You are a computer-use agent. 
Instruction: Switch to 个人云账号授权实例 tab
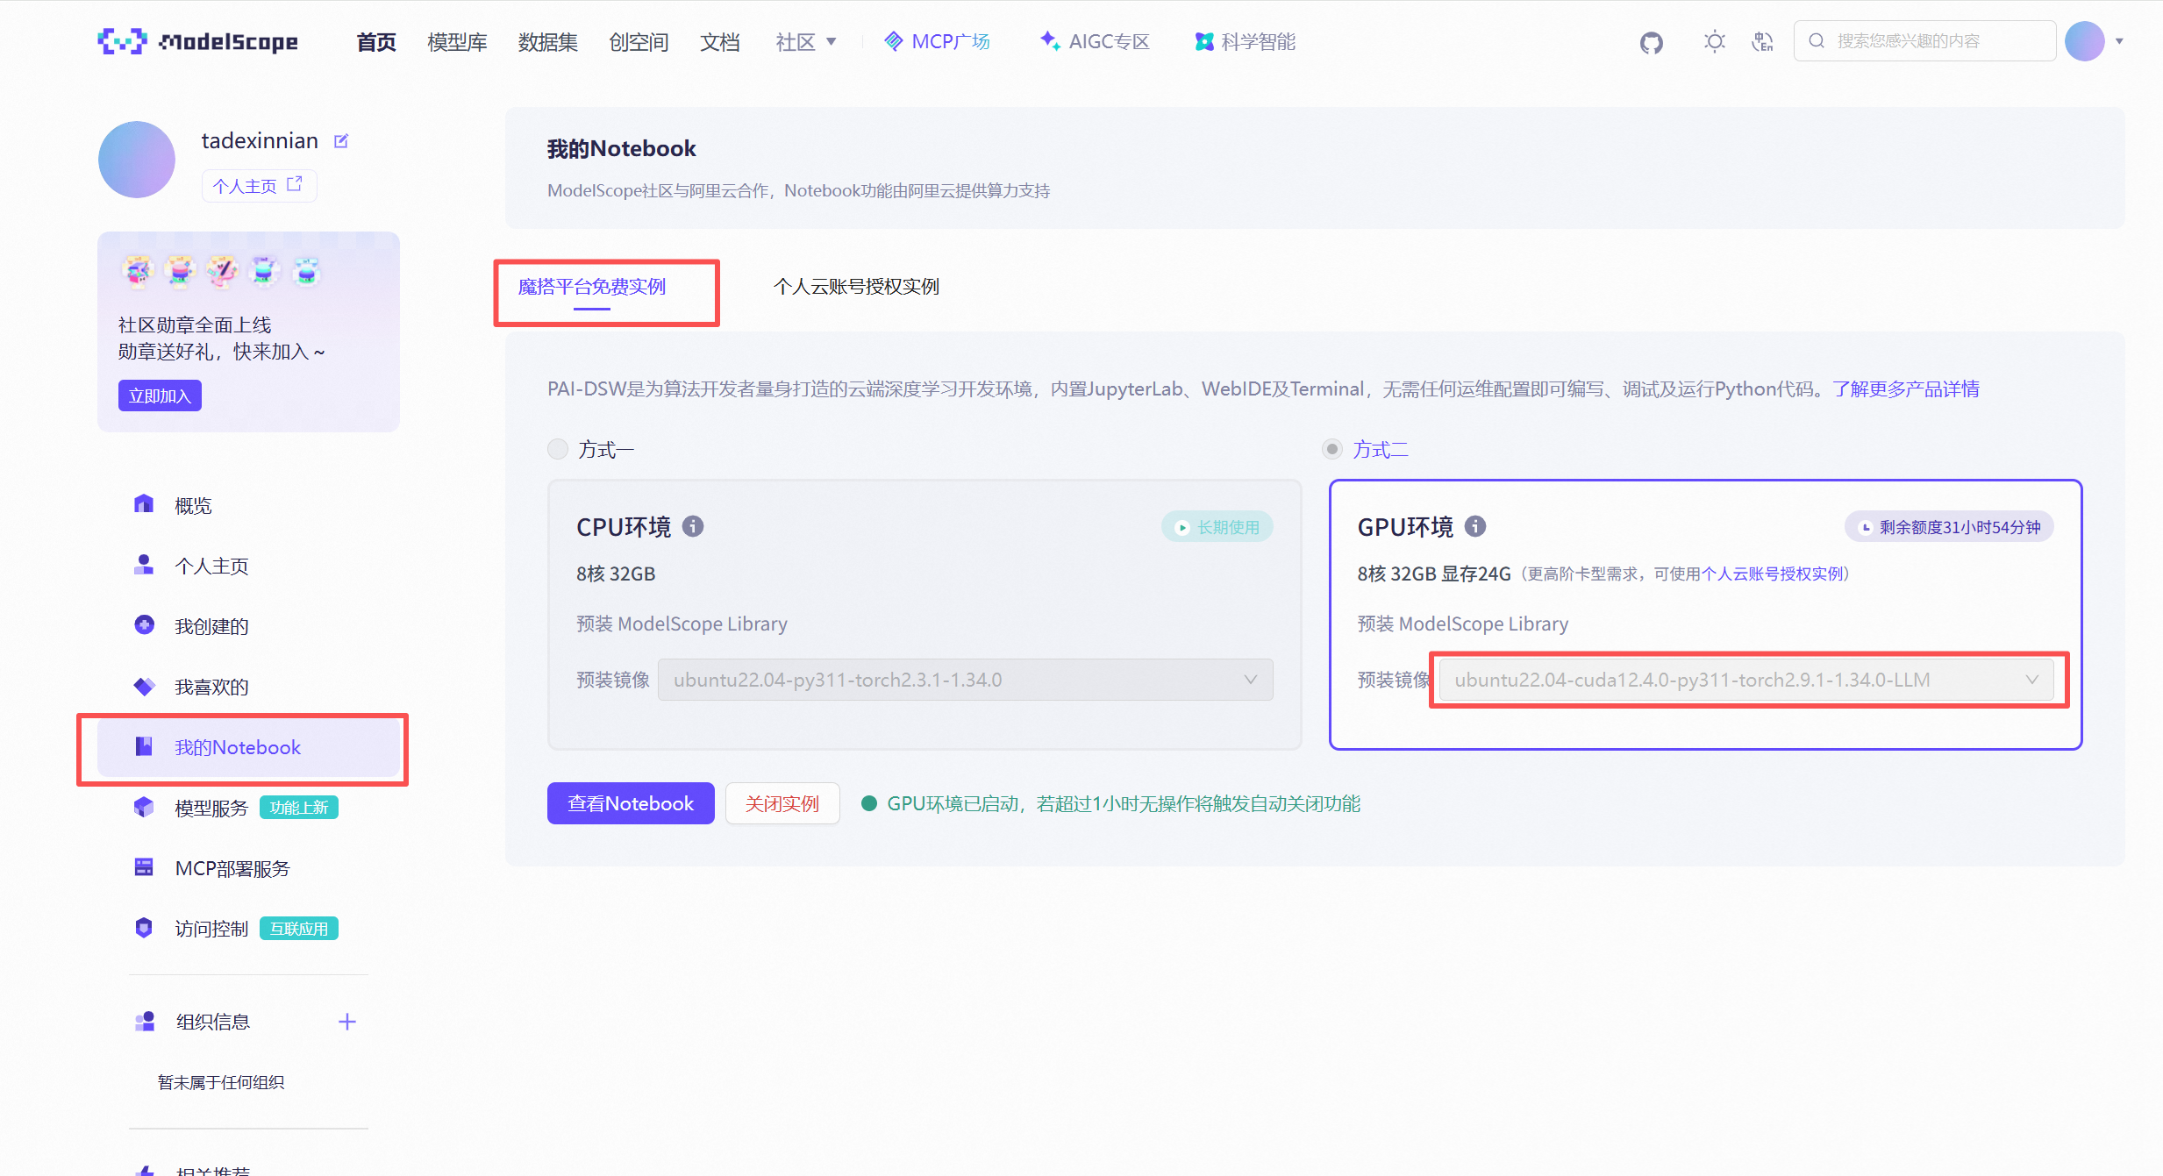coord(856,287)
